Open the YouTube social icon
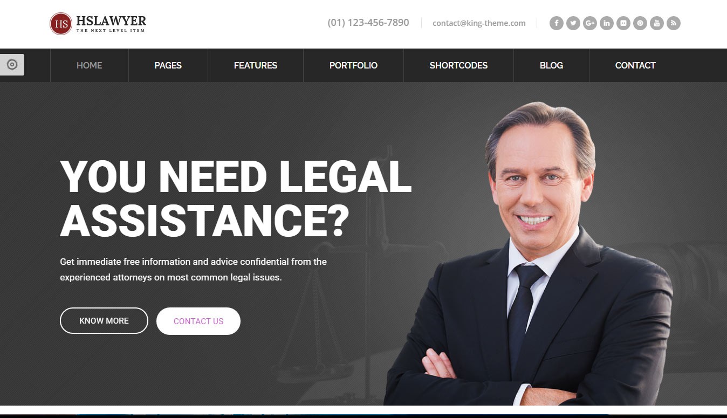This screenshot has height=418, width=727. (x=657, y=23)
